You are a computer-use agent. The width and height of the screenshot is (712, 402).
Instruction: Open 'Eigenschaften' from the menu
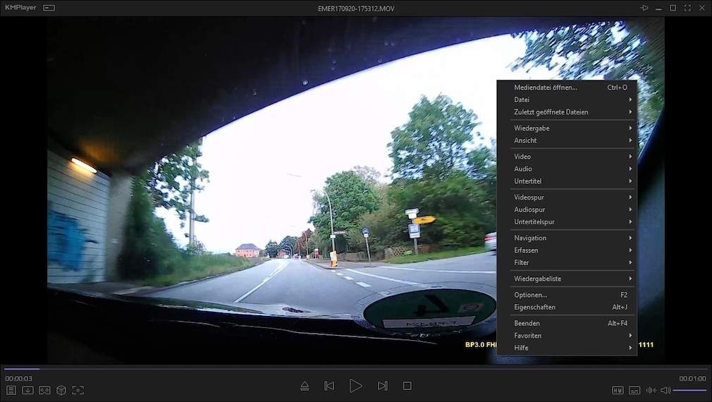[534, 307]
